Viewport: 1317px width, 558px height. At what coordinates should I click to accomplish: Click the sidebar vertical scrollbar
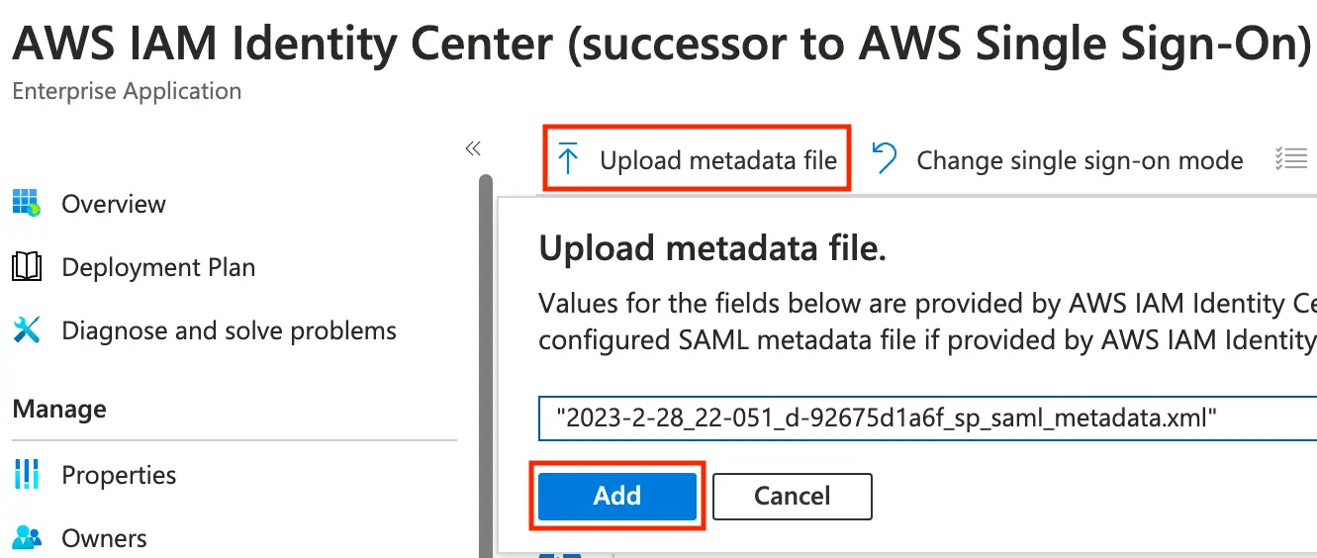[x=485, y=366]
